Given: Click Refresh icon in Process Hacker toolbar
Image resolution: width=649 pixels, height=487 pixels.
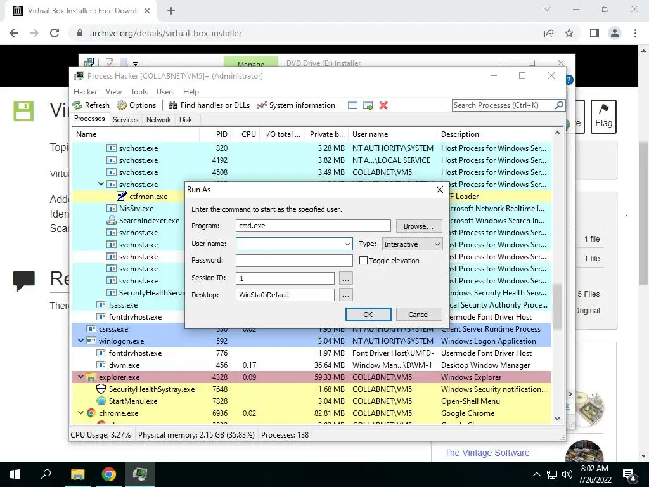Looking at the screenshot, I should (77, 105).
